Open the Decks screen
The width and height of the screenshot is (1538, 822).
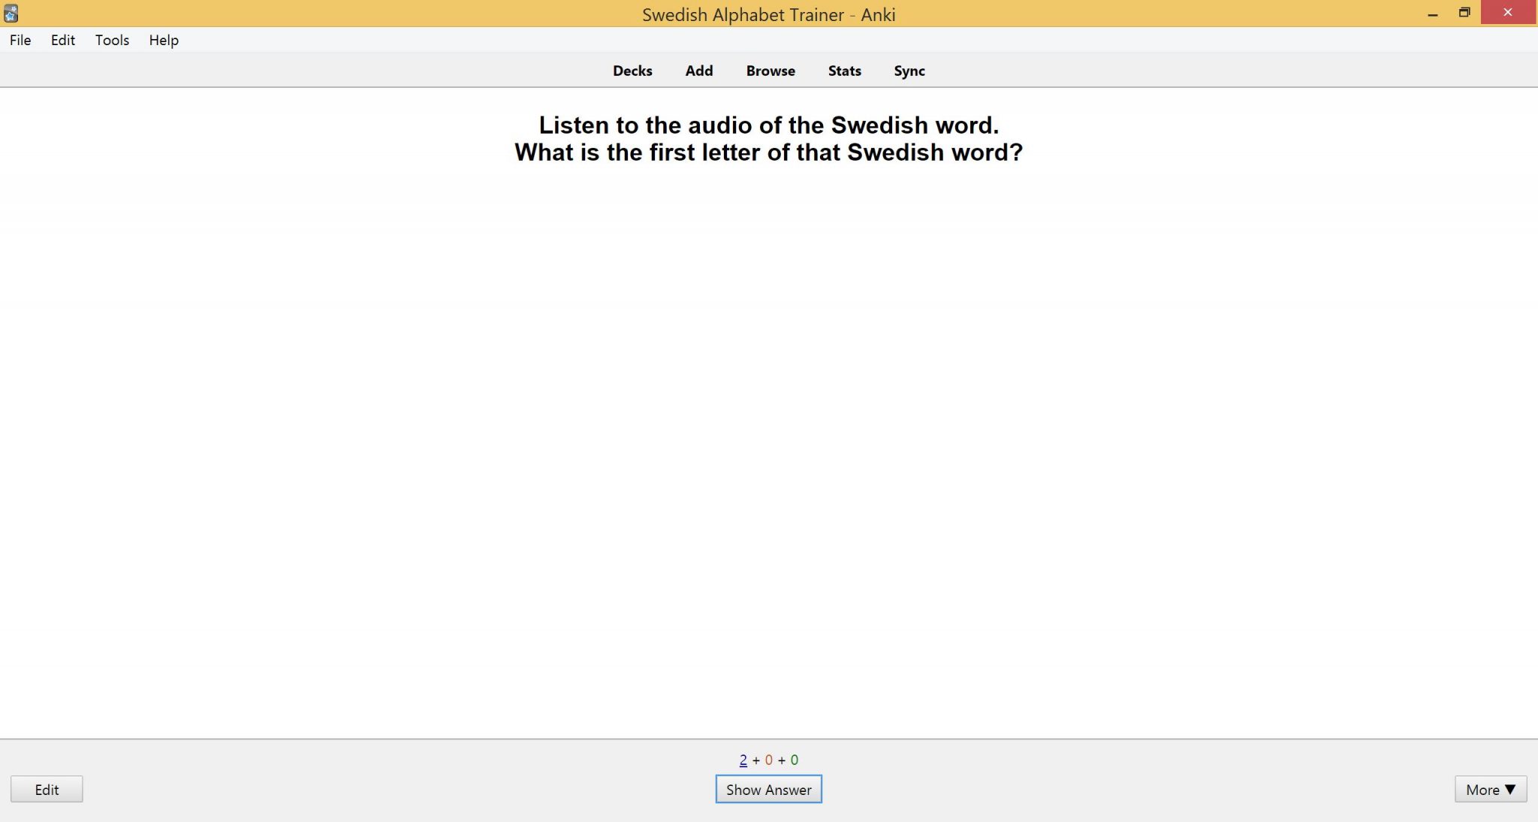(632, 70)
